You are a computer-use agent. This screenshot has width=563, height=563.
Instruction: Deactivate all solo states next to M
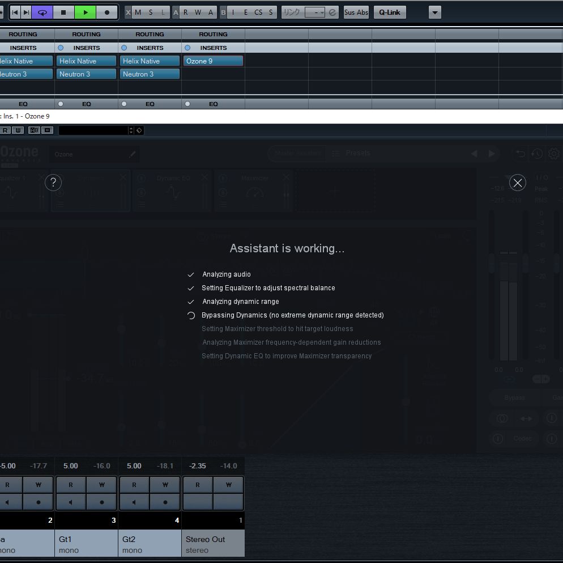point(151,12)
